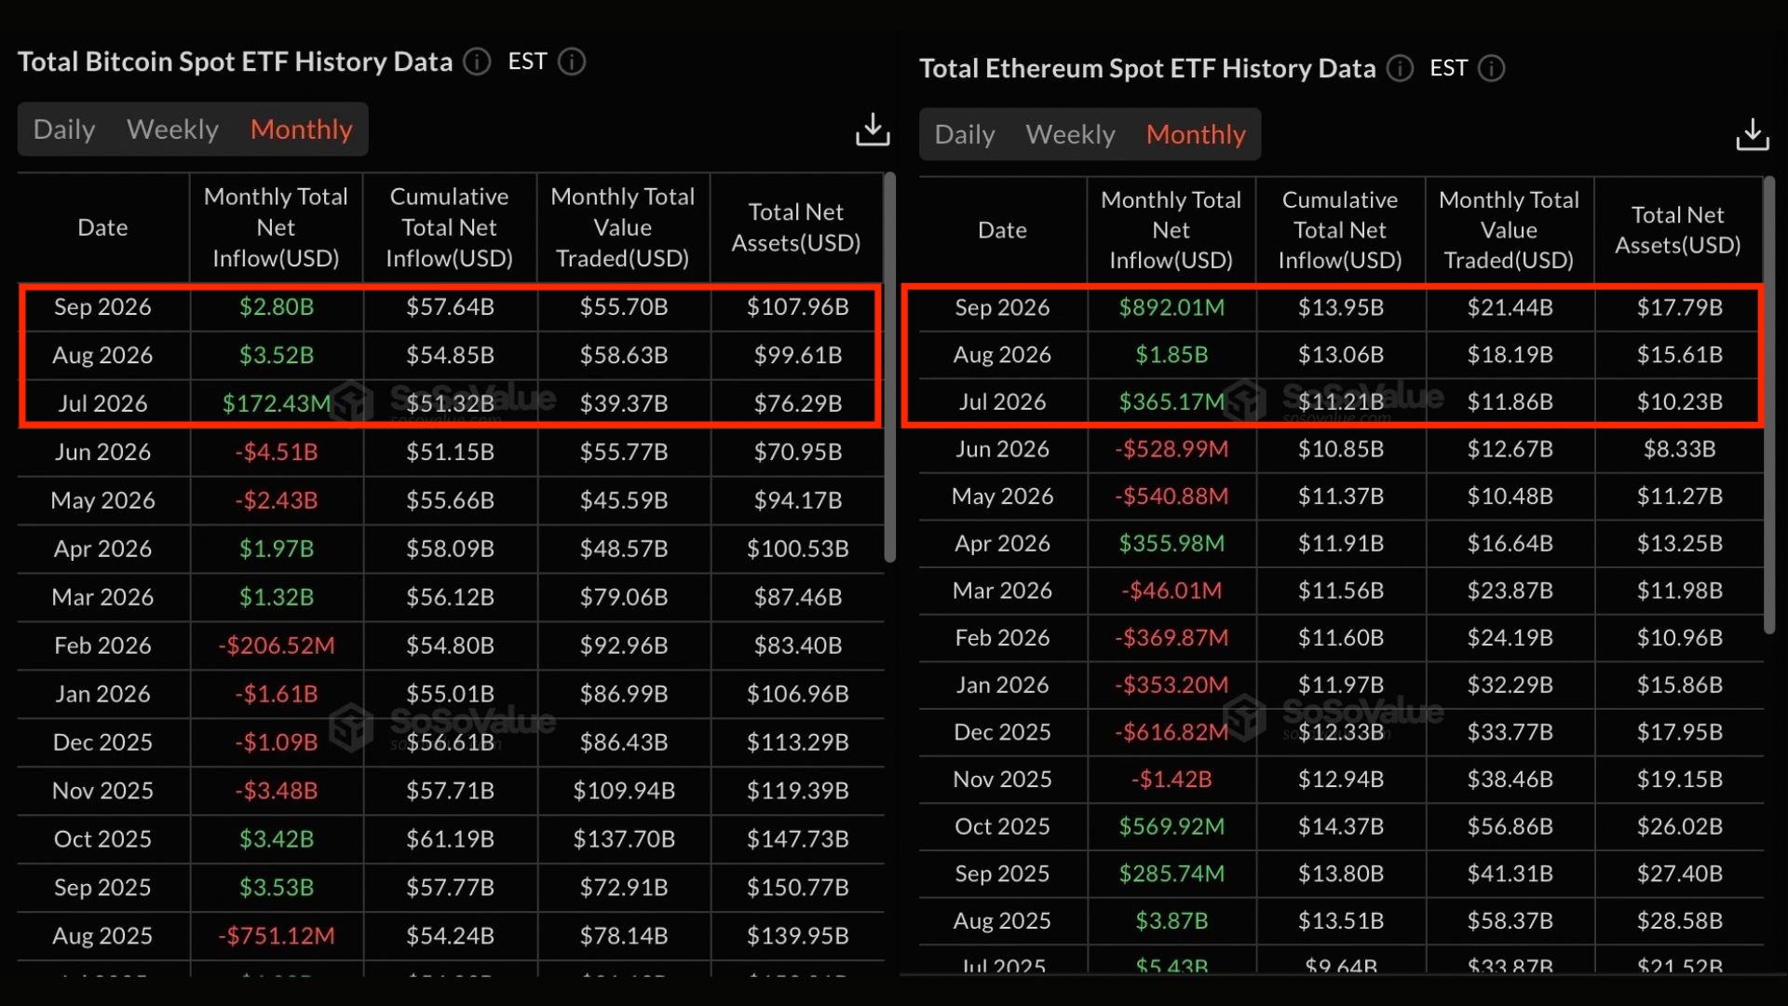Click Bitcoin Cumulative Total Net Inflow header

point(450,227)
